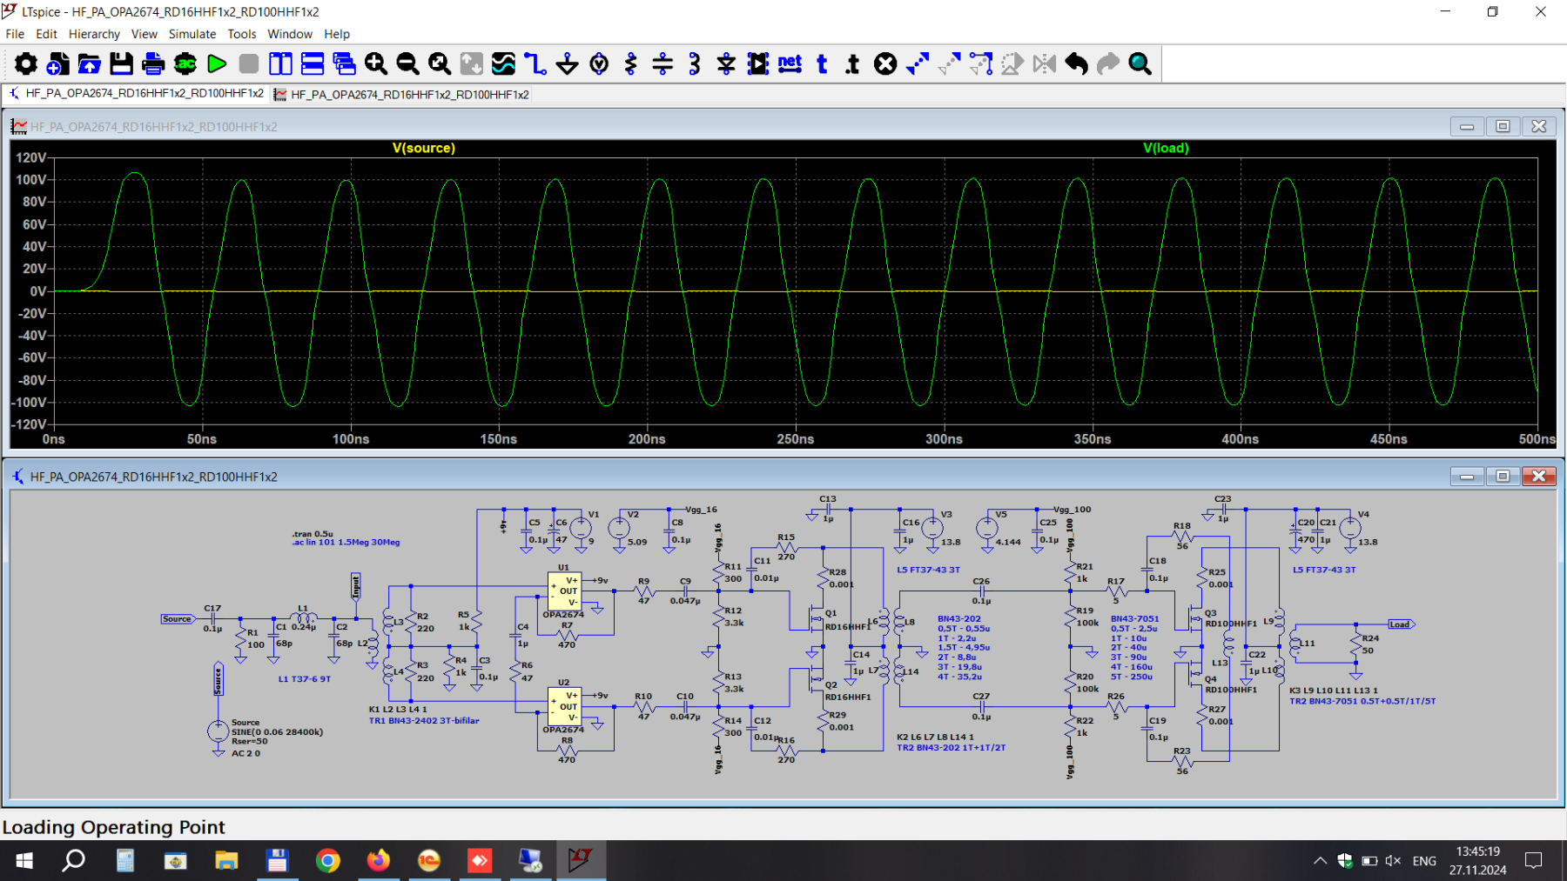Click the V(source) trace label
This screenshot has width=1567, height=881.
click(424, 148)
